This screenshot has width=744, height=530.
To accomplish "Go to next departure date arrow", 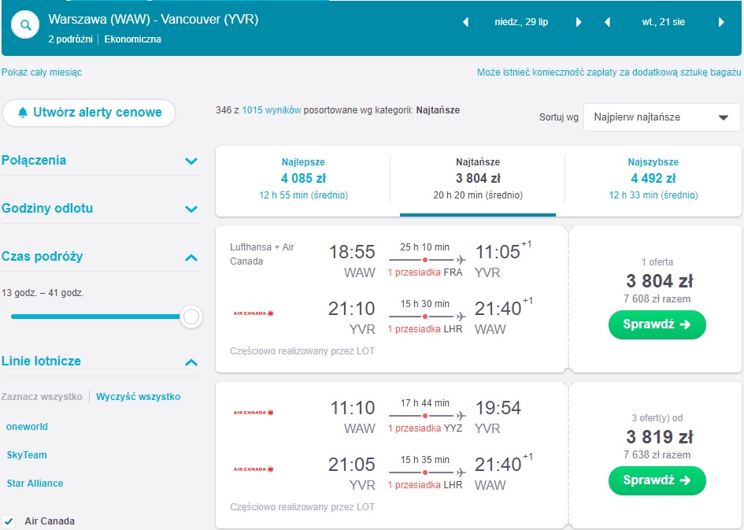I will (579, 22).
